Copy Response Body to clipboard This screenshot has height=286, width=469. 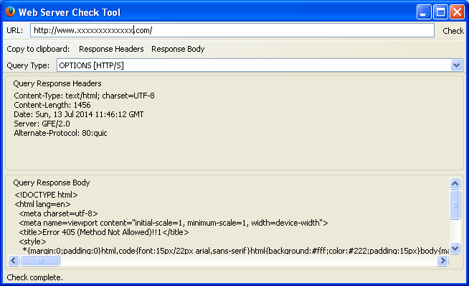click(x=178, y=49)
